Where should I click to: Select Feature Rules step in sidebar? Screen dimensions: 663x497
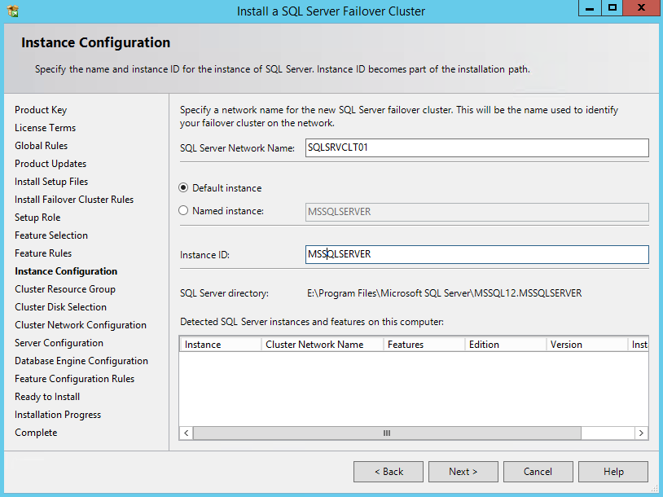[x=43, y=253]
